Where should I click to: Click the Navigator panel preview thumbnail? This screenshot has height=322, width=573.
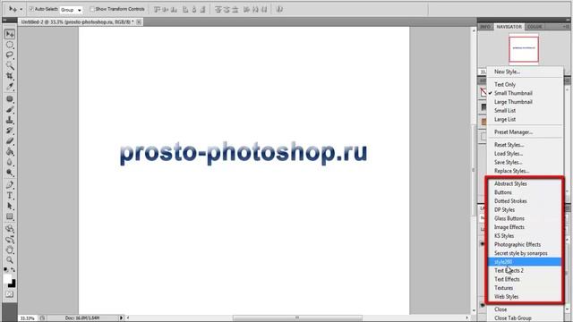coord(524,48)
